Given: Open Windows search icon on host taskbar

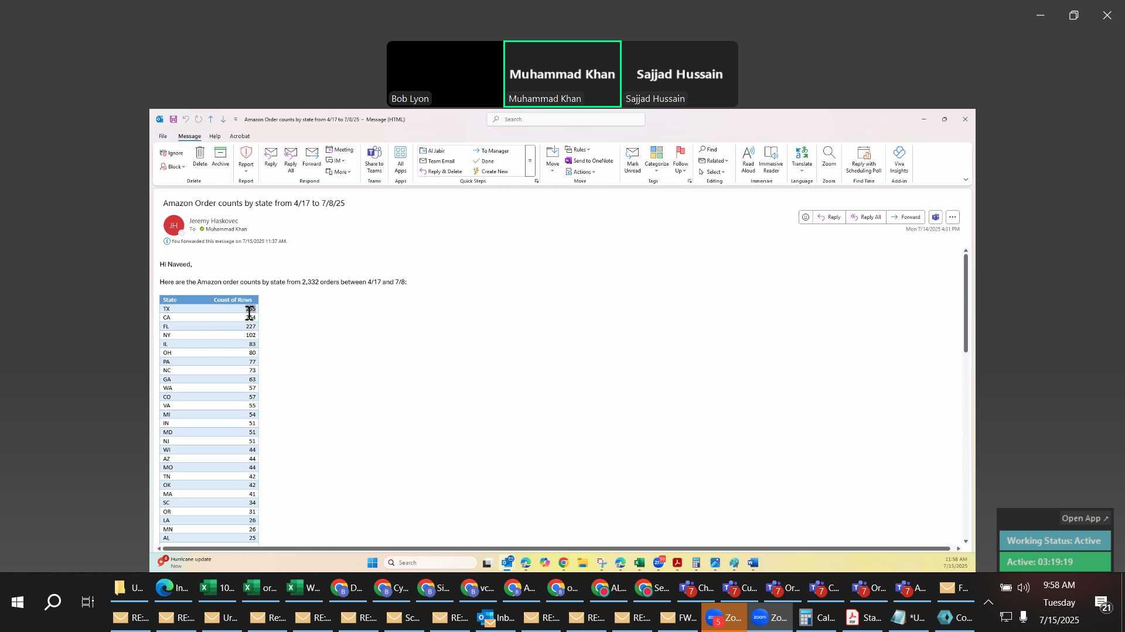Looking at the screenshot, I should [x=53, y=602].
